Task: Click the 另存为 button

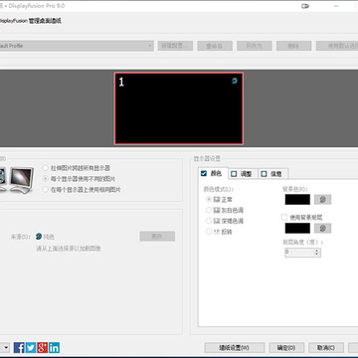Action: (x=255, y=46)
